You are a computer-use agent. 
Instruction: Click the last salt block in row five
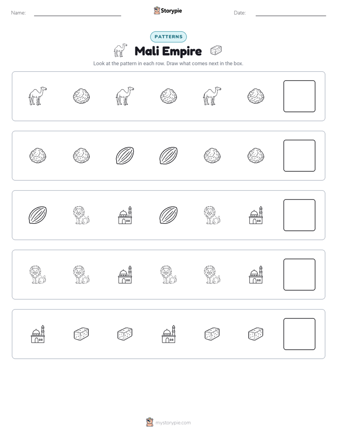point(256,334)
